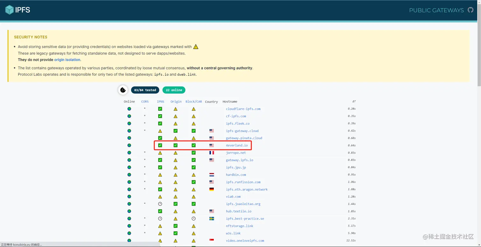The height and width of the screenshot is (247, 481).
Task: Click the French flag beside jorropo.net
Action: [x=212, y=153]
